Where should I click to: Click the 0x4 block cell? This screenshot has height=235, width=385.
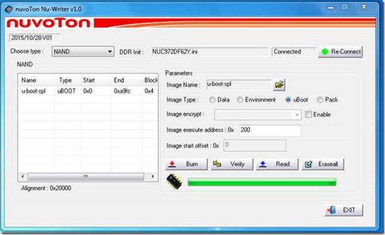coord(149,91)
